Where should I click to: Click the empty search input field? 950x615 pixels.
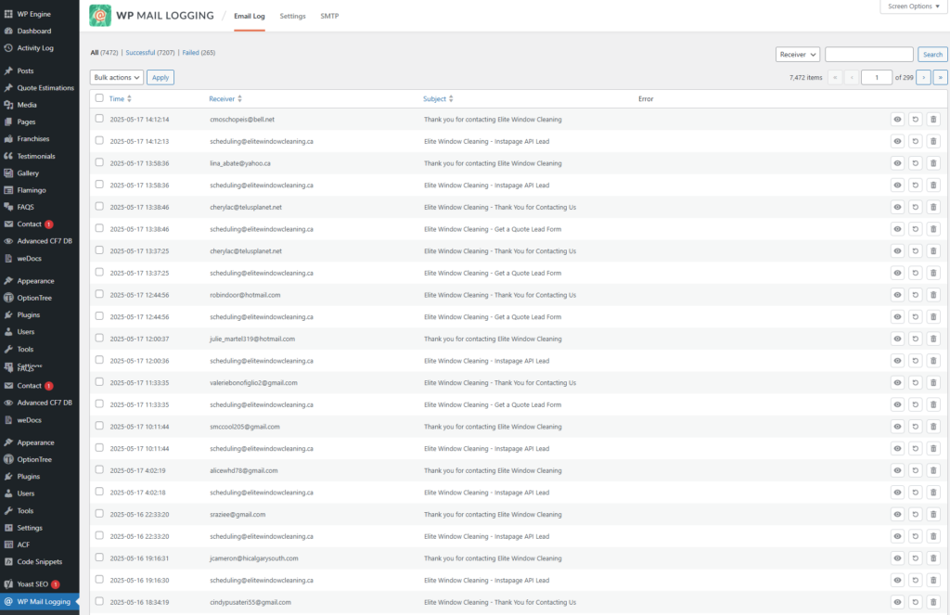coord(868,55)
